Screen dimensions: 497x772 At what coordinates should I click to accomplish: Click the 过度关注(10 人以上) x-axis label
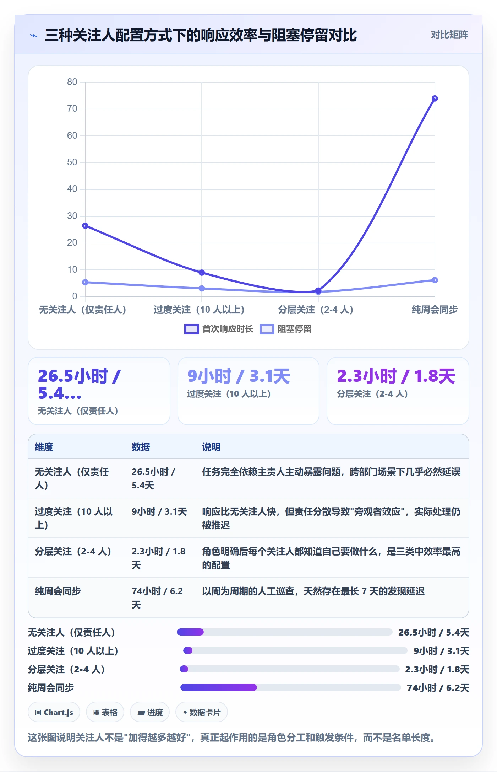coord(199,310)
